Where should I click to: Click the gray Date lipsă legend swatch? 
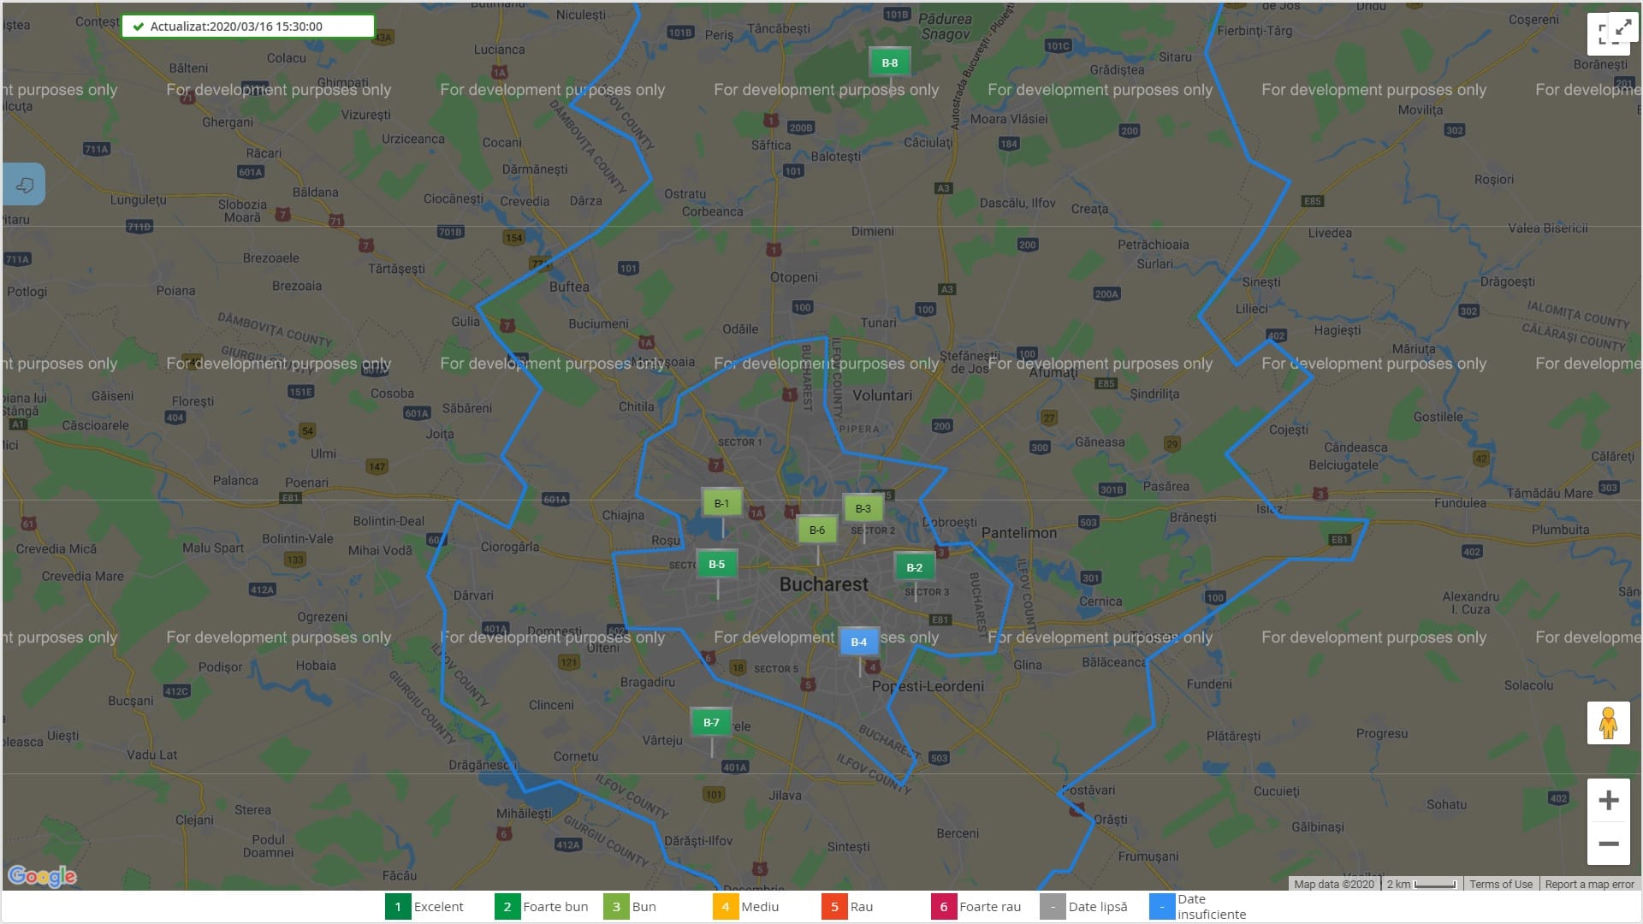(1053, 907)
